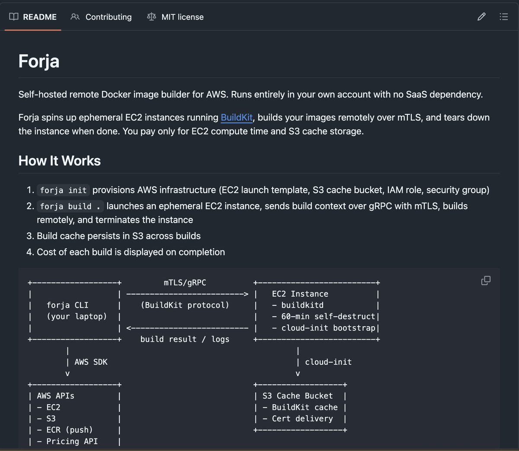Open the outline list icon
This screenshot has width=519, height=451.
pyautogui.click(x=503, y=17)
